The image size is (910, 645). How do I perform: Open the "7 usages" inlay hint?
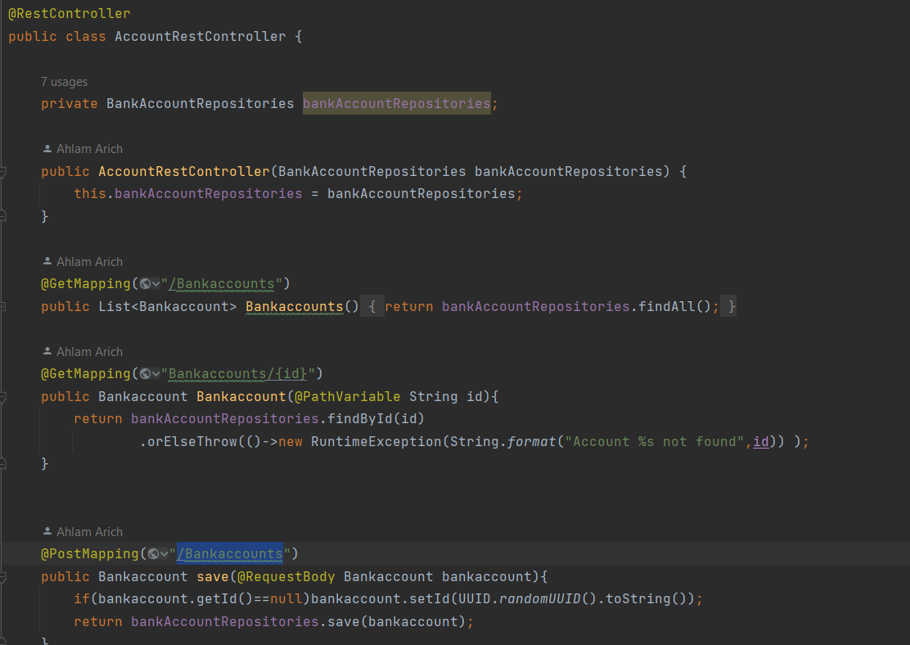65,82
